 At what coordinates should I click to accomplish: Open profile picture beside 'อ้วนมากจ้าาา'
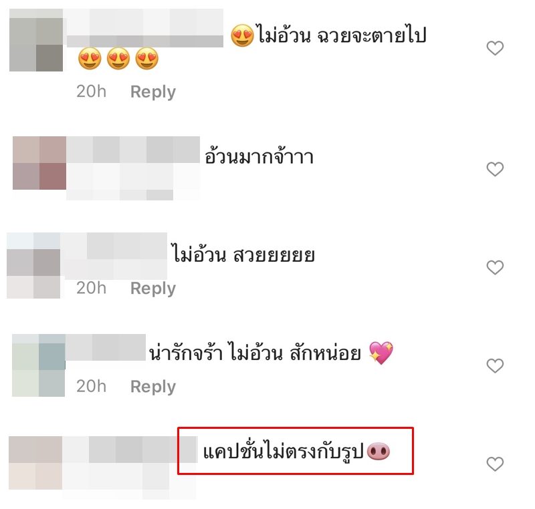pyautogui.click(x=39, y=163)
